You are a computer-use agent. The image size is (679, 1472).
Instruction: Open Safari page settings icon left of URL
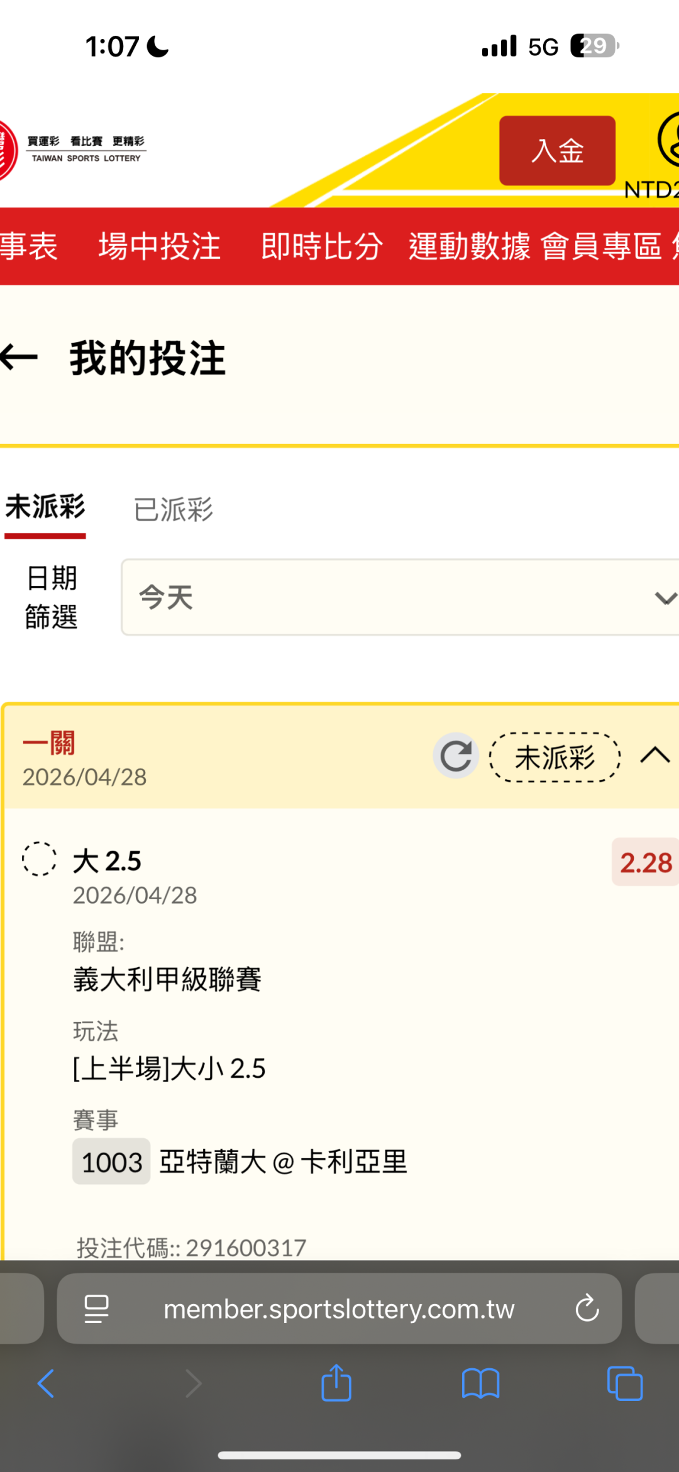pos(96,1309)
